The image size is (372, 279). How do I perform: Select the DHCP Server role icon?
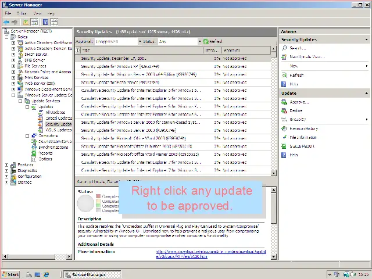[x=21, y=54]
